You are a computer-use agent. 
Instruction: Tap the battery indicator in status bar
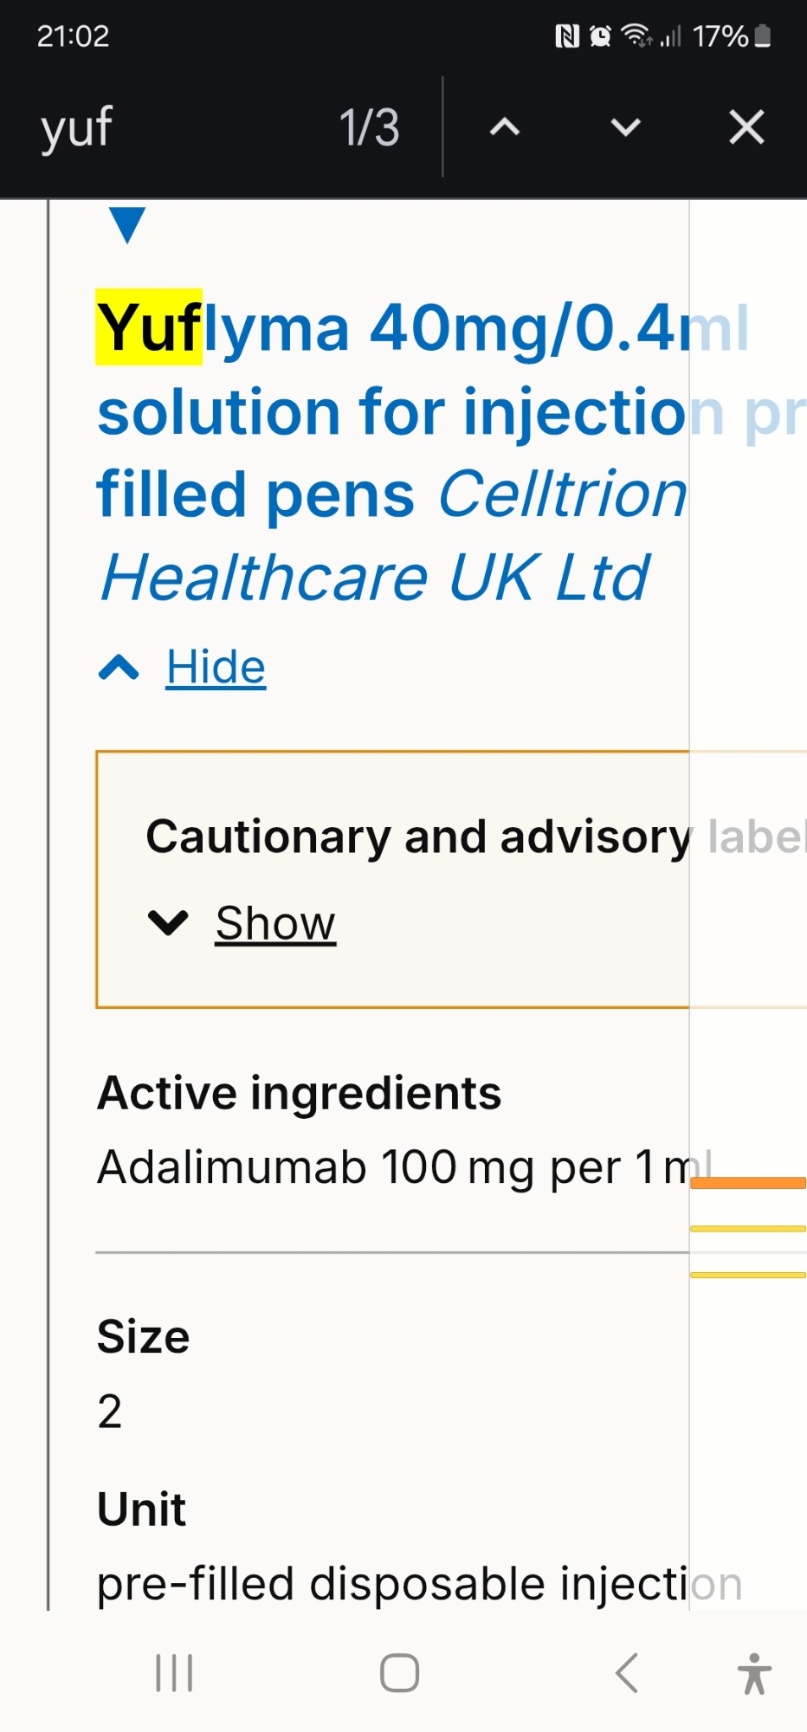[762, 36]
